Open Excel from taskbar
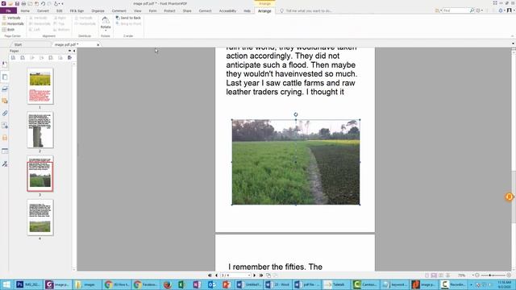Image resolution: width=516 pixels, height=290 pixels. 182,284
